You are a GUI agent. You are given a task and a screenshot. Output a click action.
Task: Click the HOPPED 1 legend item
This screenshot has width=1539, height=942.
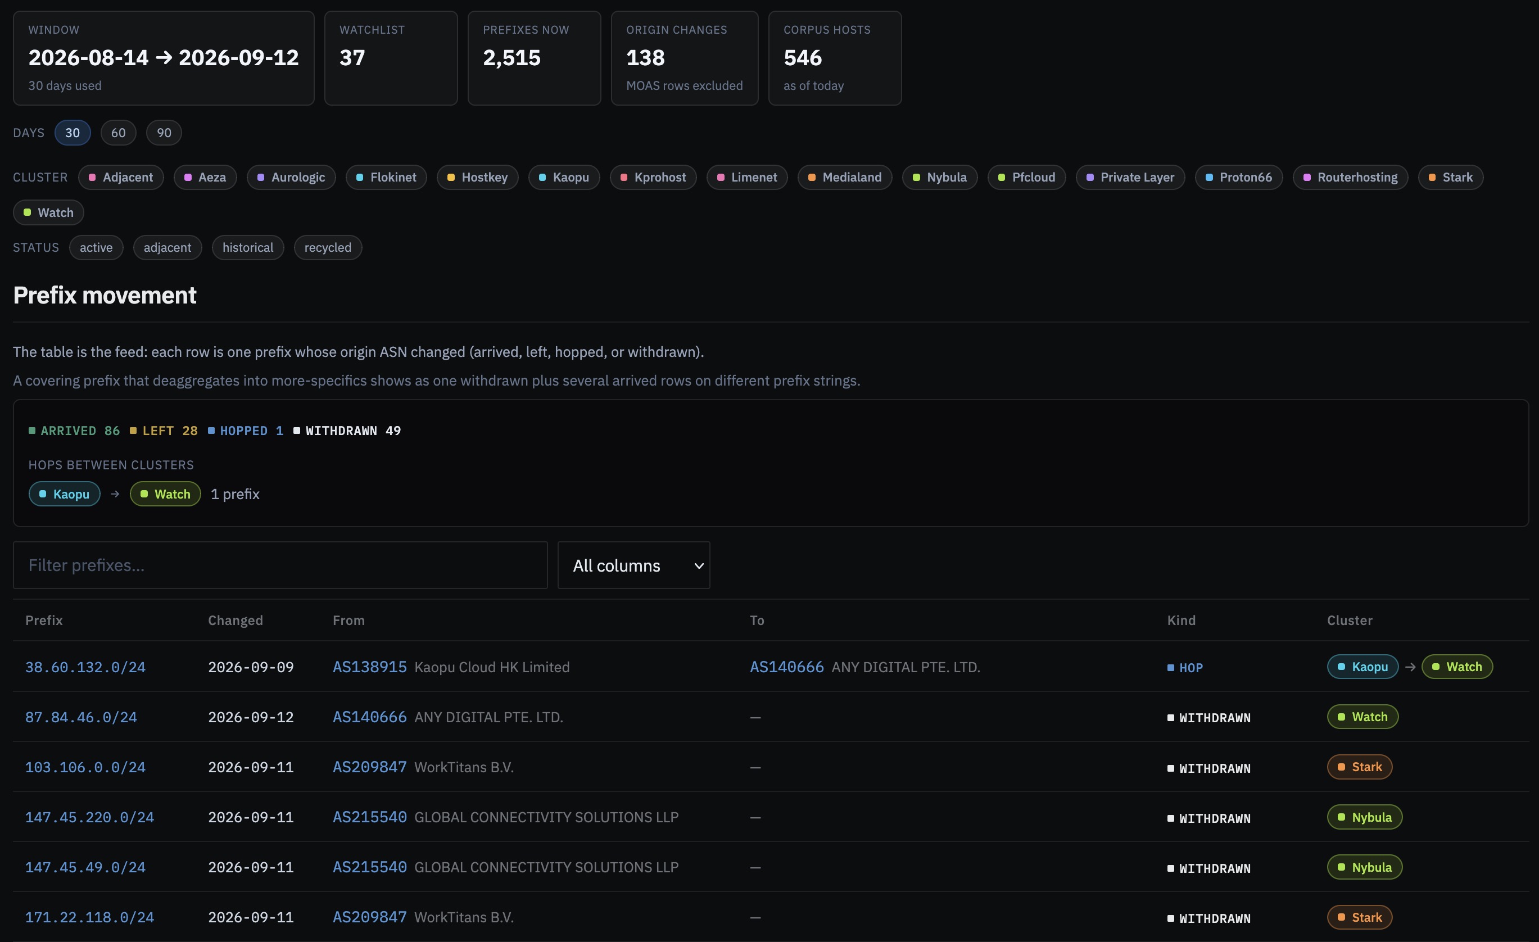pos(246,431)
